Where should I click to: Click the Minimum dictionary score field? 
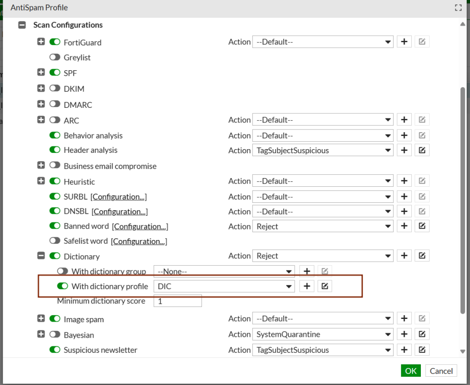[x=177, y=301]
